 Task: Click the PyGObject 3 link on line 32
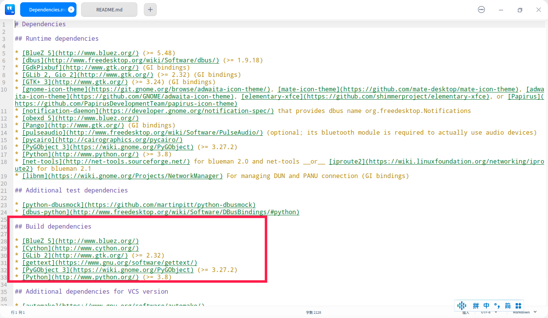click(x=108, y=270)
